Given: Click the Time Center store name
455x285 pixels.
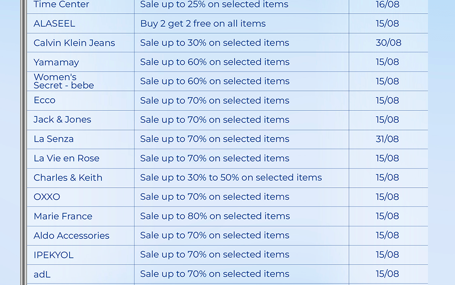Looking at the screenshot, I should 61,5.
